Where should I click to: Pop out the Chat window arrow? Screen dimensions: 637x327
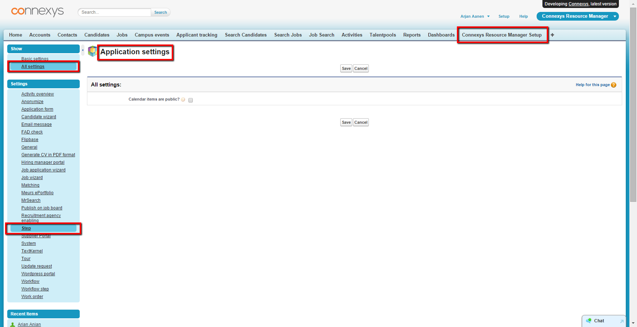click(x=622, y=321)
